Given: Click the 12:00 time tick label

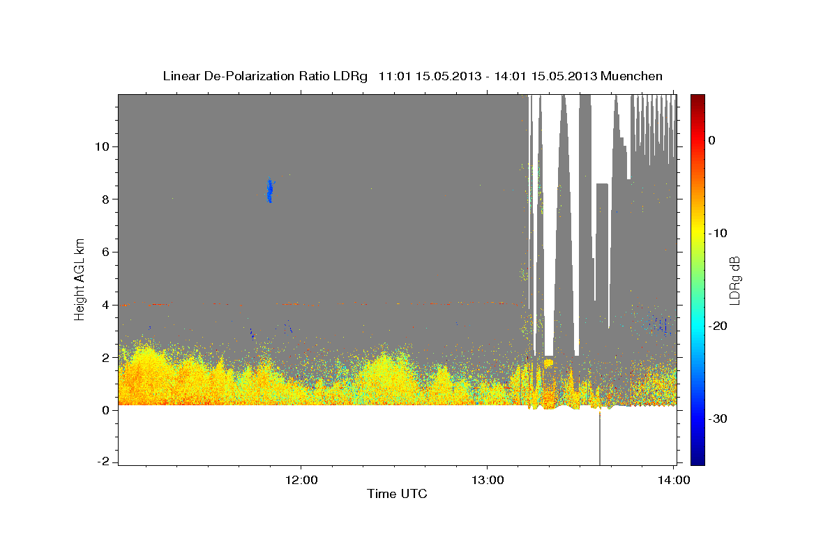Looking at the screenshot, I should 301,480.
